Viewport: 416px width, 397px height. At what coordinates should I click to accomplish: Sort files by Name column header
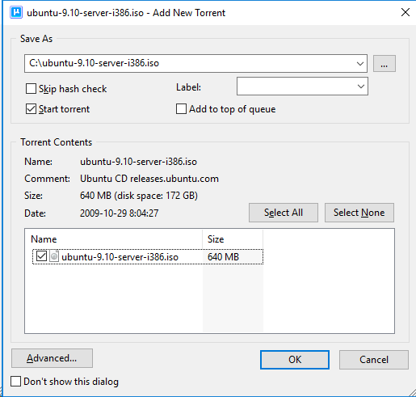coord(114,239)
